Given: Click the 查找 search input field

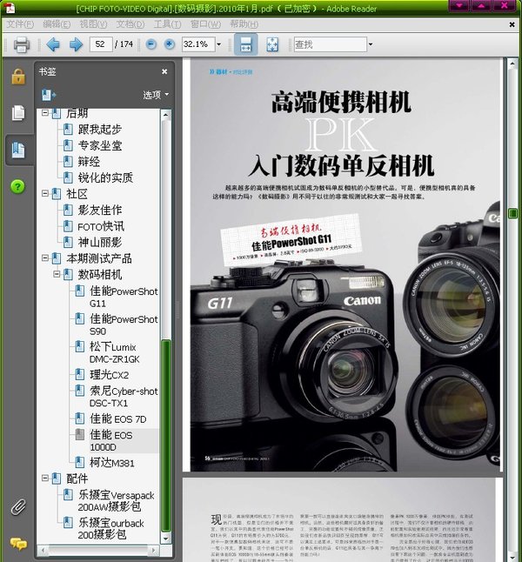Looking at the screenshot, I should click(328, 44).
